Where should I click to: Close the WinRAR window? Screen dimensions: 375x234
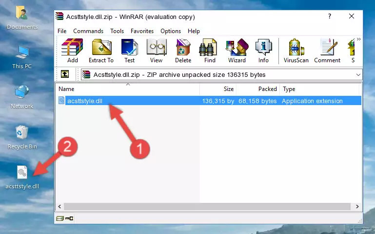click(352, 16)
